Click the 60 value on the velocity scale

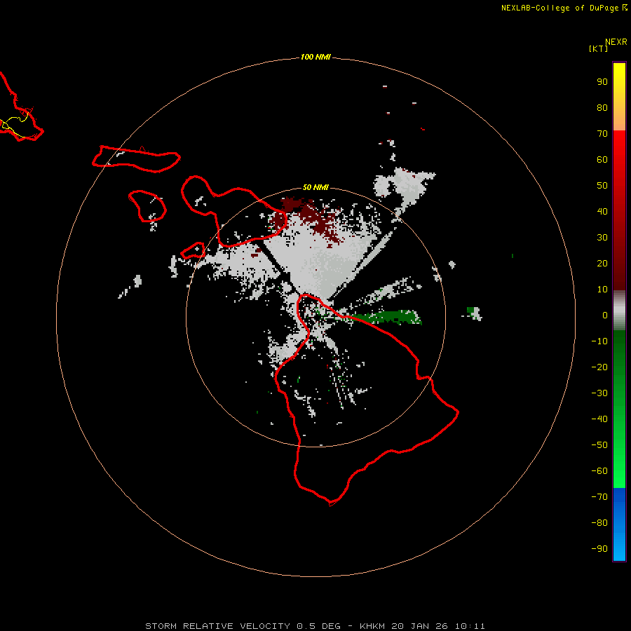point(602,160)
